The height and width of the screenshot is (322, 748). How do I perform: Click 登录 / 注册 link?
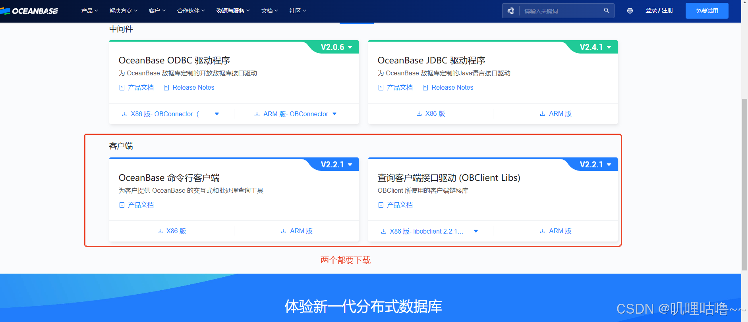coord(659,10)
